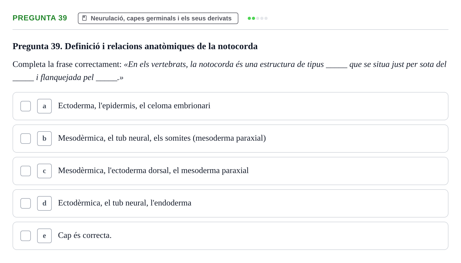The image size is (461, 263).
Task: Click the question title 'Definició i relacions anatòmiques'
Action: click(x=135, y=46)
